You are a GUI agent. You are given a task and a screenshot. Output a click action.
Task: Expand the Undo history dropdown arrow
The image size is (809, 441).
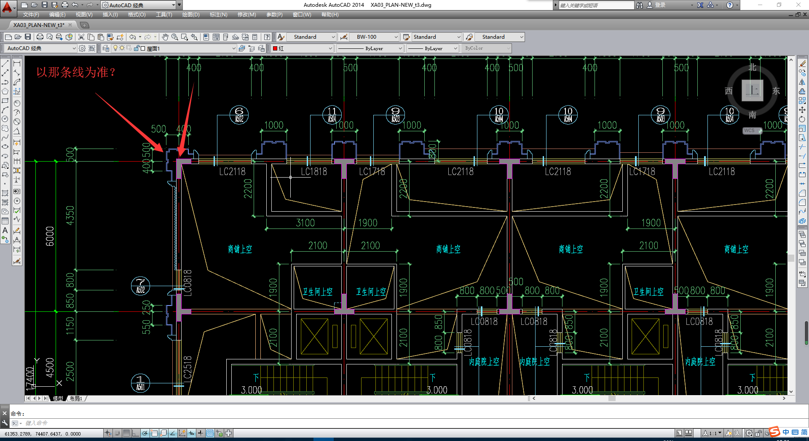pos(141,37)
